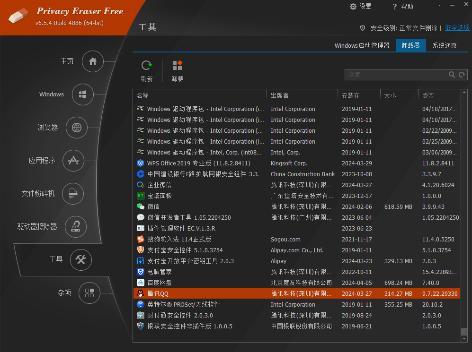Click install date 2022-10-11
The width and height of the screenshot is (472, 352).
pyautogui.click(x=356, y=272)
